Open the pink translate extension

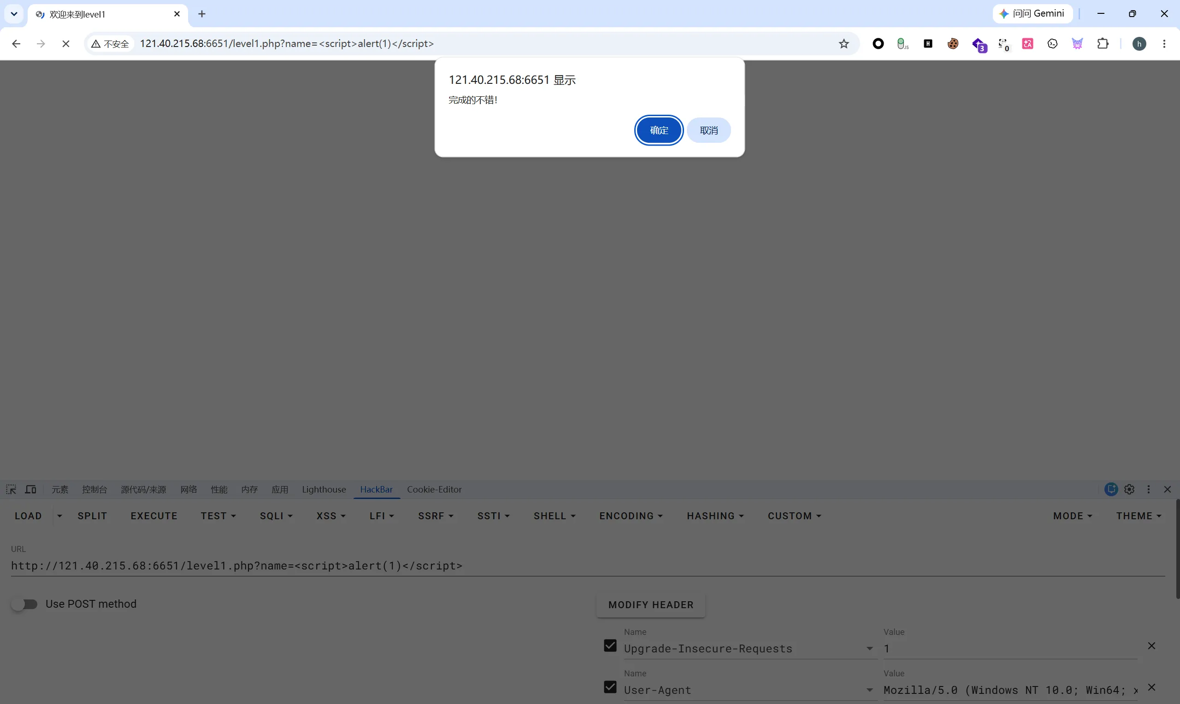pyautogui.click(x=1028, y=44)
